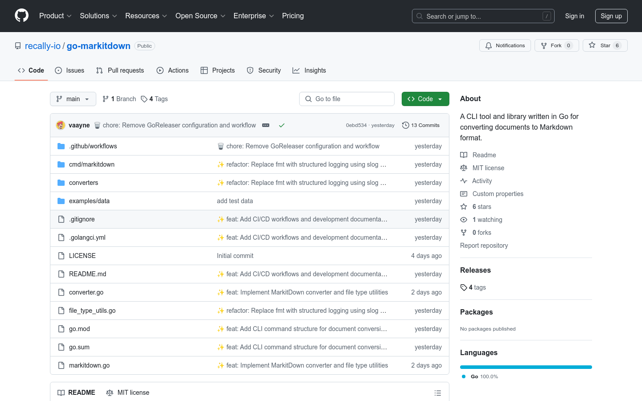Image resolution: width=642 pixels, height=401 pixels.
Task: Click the Notifications bell button
Action: coord(505,45)
